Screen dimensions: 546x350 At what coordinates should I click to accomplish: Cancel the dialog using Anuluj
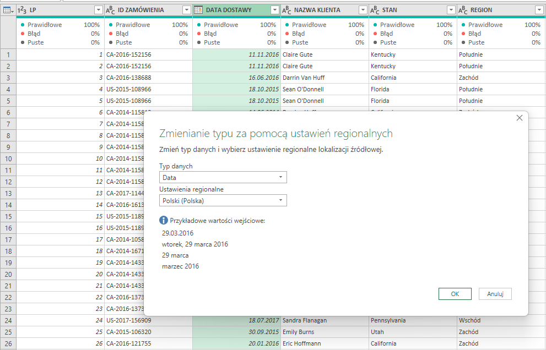[495, 293]
